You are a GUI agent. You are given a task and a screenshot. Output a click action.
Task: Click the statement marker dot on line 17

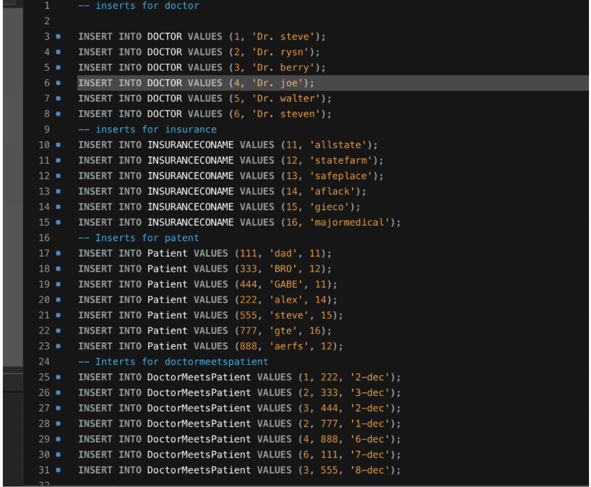click(58, 253)
